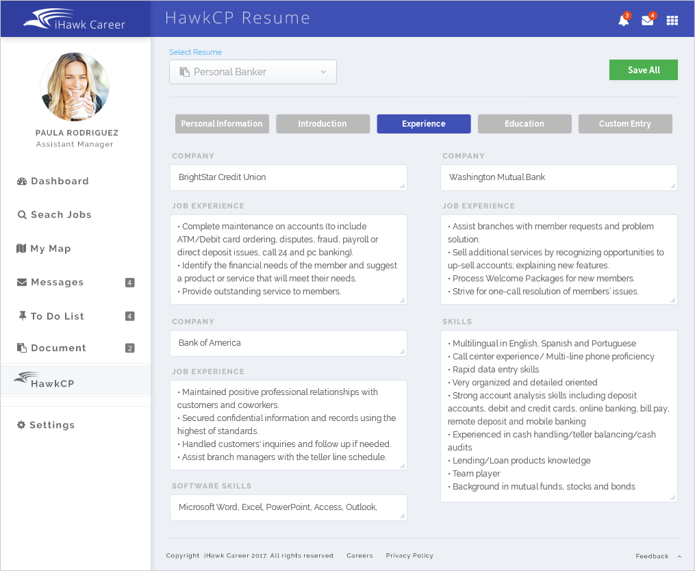Edit Bank of America company field

288,343
